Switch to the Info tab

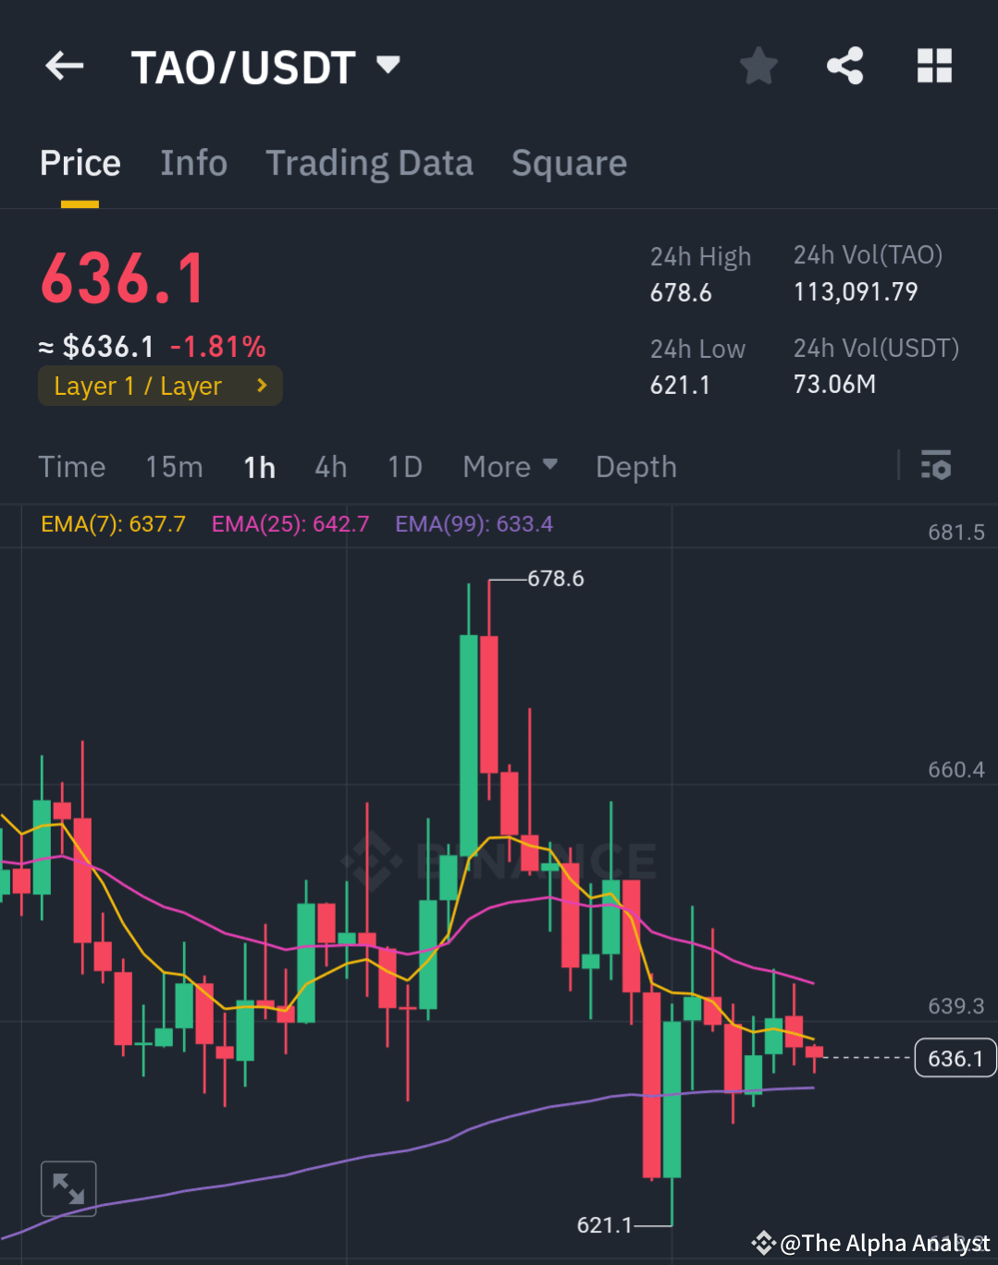194,163
